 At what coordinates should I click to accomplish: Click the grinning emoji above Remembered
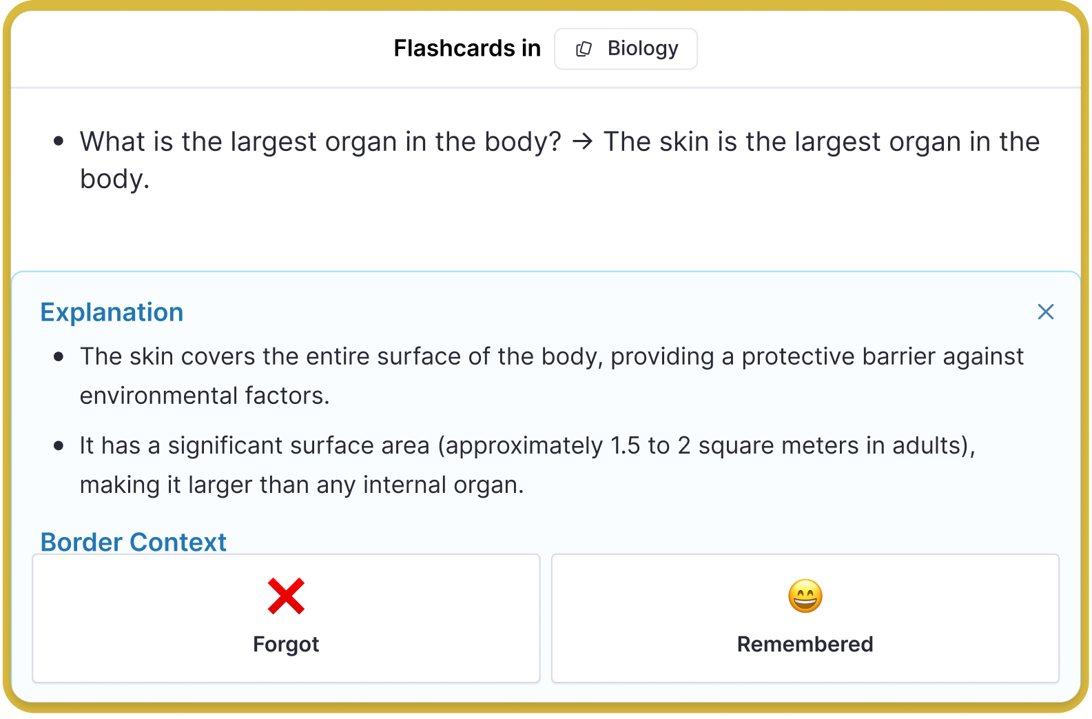pyautogui.click(x=805, y=596)
